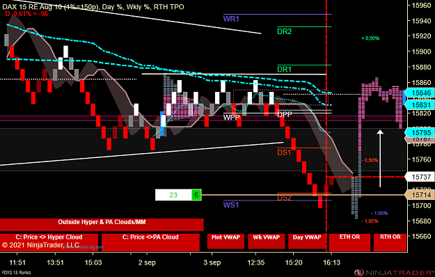Screen dimensions: 435x277
Task: Click the WPP weekly pivot label
Action: (x=231, y=118)
